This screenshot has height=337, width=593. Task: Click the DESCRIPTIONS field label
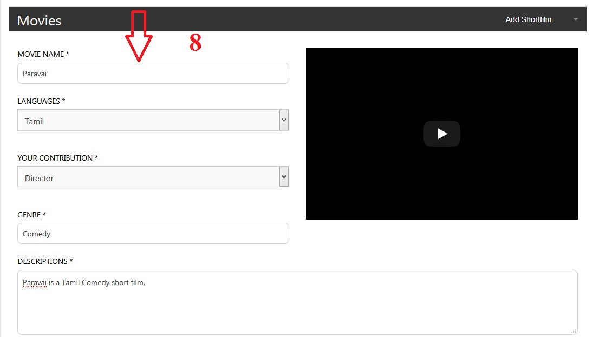tap(45, 261)
